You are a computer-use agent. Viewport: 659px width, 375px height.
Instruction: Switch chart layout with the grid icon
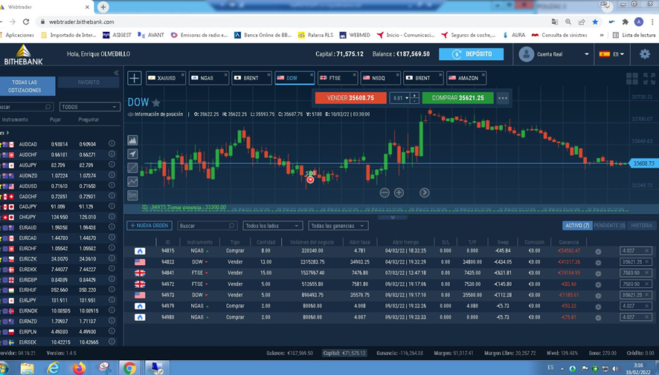(x=631, y=79)
